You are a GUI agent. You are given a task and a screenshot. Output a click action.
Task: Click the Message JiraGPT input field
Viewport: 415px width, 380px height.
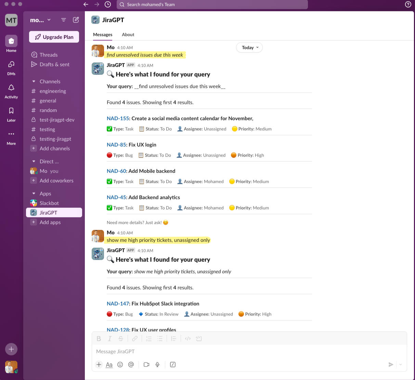pos(239,351)
